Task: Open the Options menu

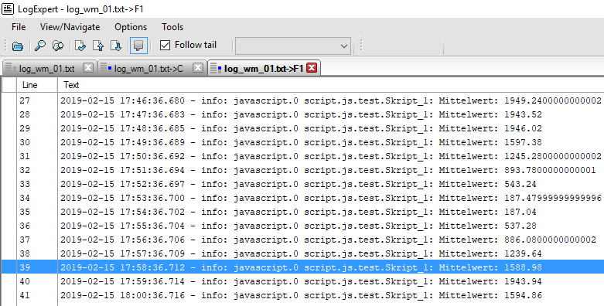Action: [131, 27]
